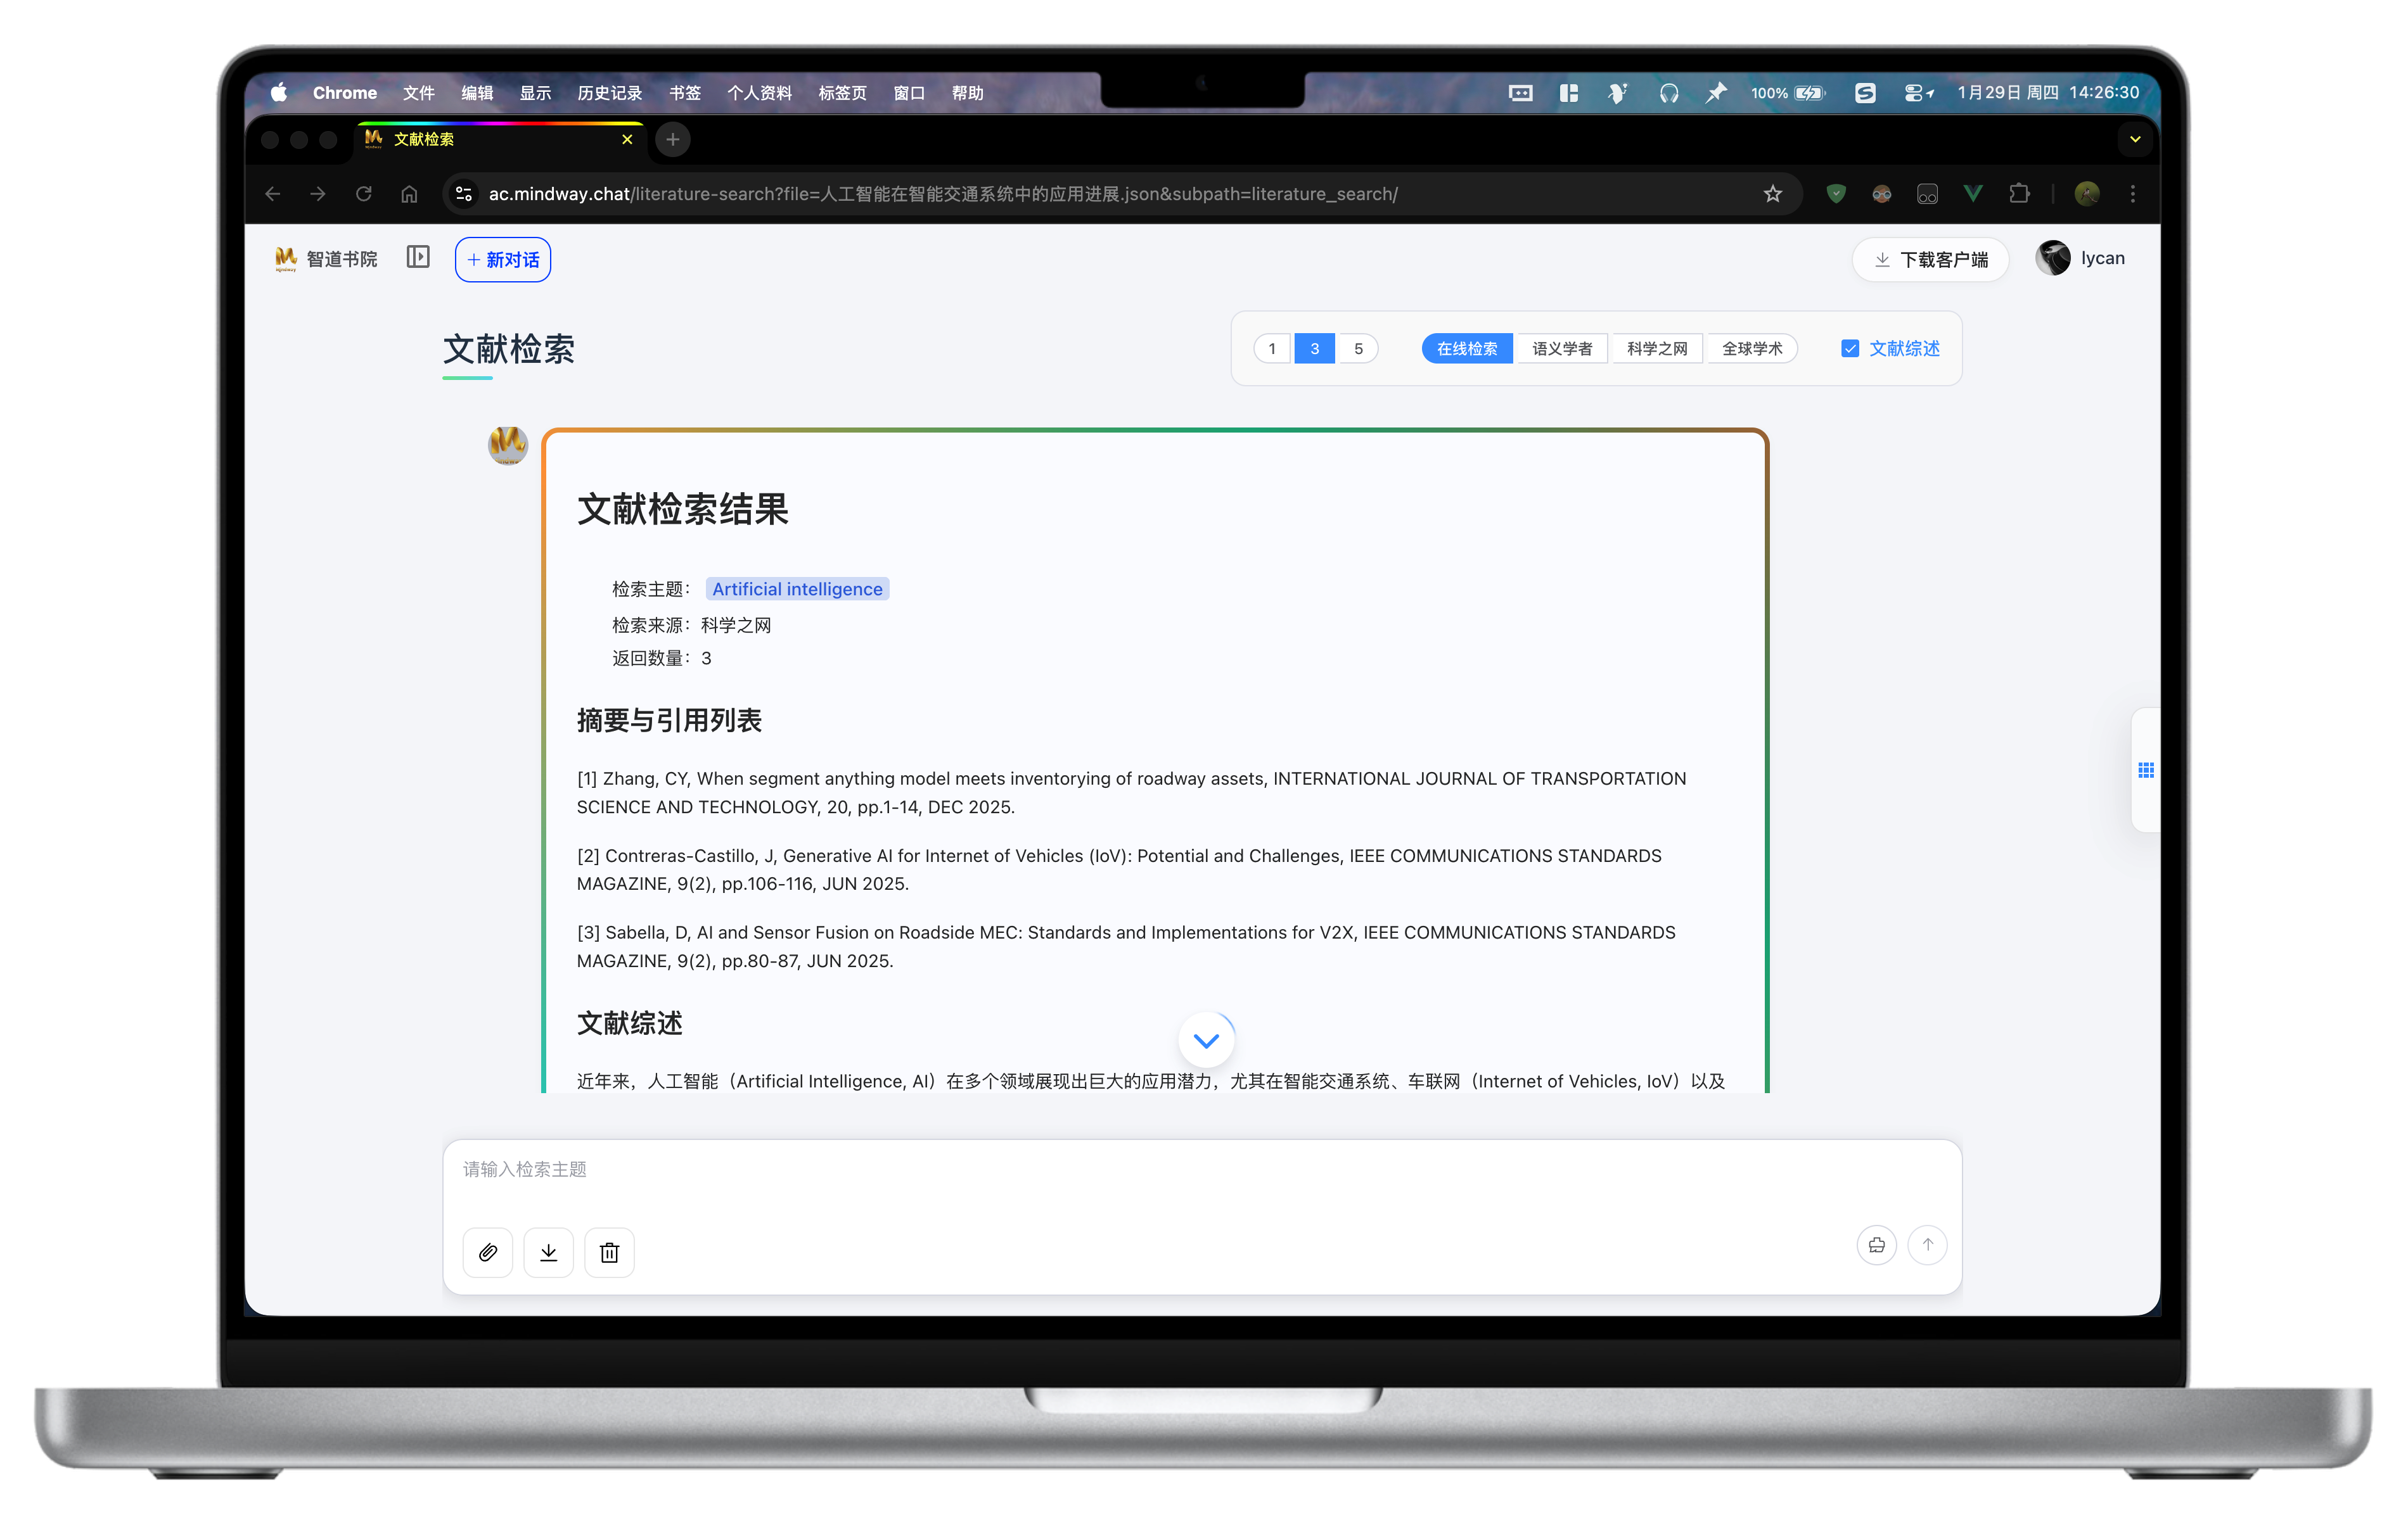Bookmark page with star icon
2408x1520 pixels.
pos(1773,194)
